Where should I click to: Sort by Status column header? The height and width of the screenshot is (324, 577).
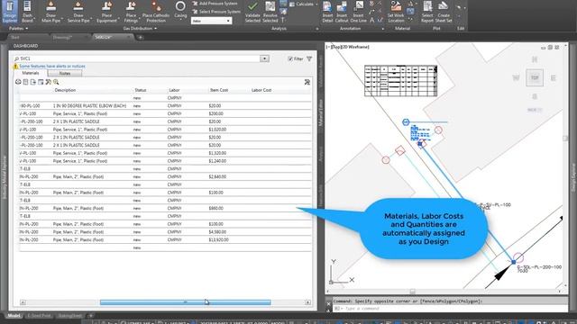click(x=141, y=90)
